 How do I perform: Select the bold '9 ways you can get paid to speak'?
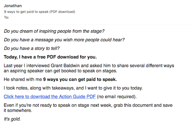pos(80,79)
